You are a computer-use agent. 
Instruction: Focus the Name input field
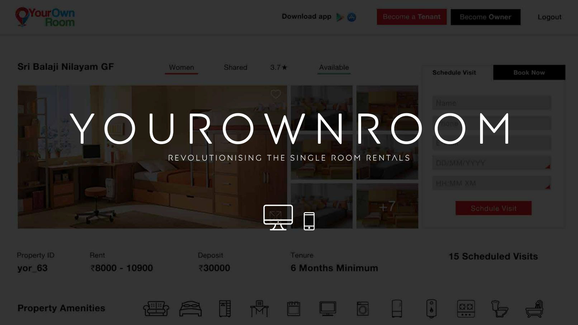(x=492, y=103)
